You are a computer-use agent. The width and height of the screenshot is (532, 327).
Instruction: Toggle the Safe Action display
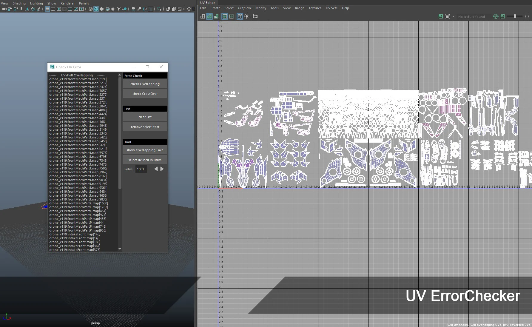(76, 9)
